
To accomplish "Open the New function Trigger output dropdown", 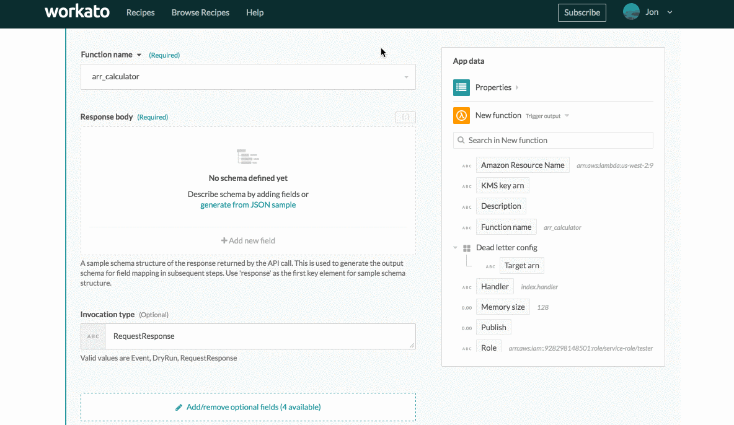I will 566,116.
